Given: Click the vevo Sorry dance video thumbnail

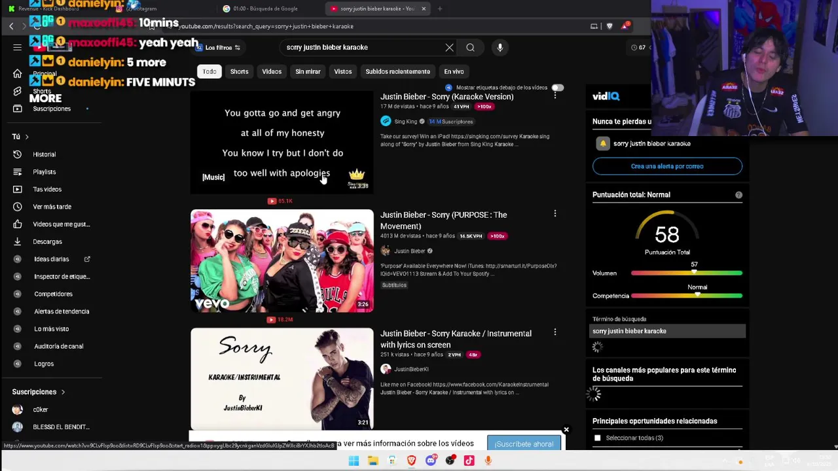Looking at the screenshot, I should point(282,260).
